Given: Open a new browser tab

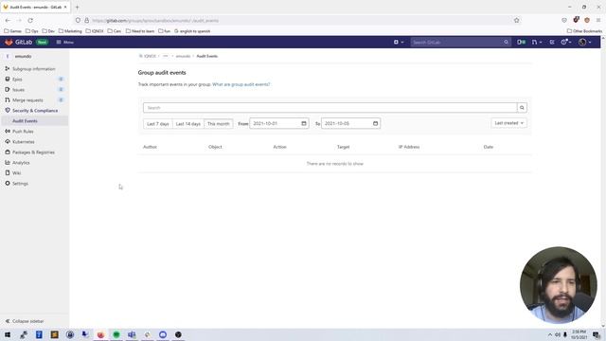Looking at the screenshot, I should click(x=77, y=7).
